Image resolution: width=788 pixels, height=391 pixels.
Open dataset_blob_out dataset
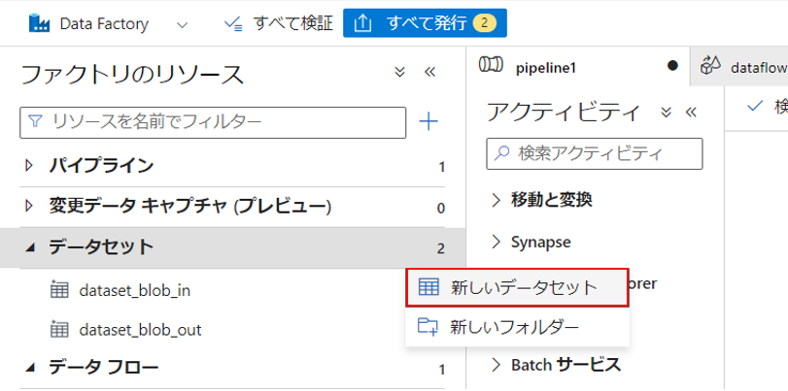tap(140, 330)
